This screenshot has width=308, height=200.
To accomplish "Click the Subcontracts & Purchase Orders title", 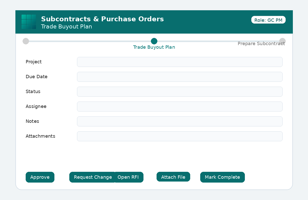I will pyautogui.click(x=102, y=19).
